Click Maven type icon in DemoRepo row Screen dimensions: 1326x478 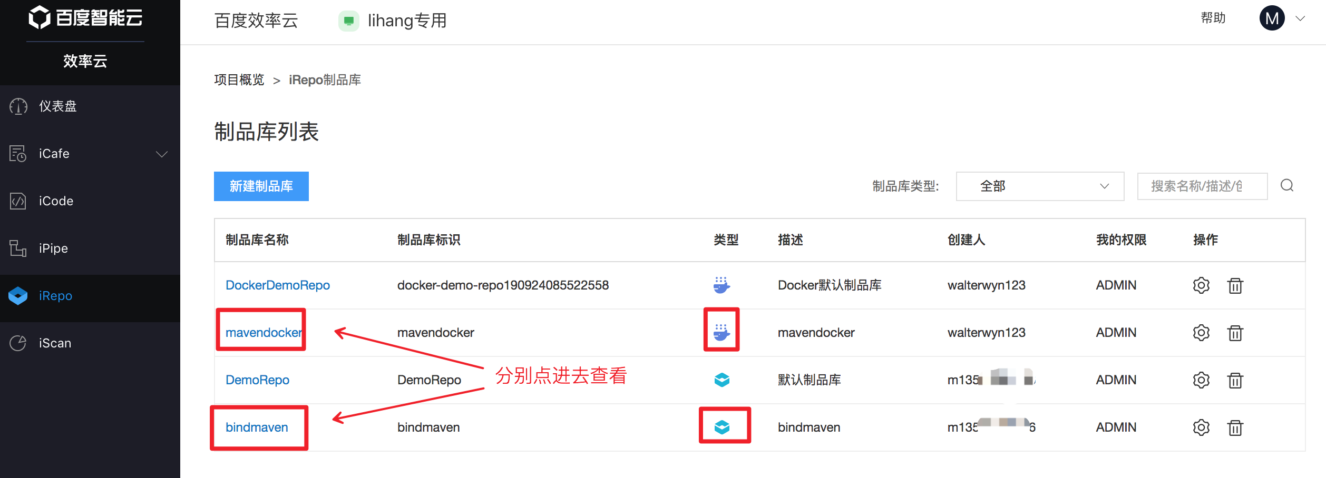(721, 380)
